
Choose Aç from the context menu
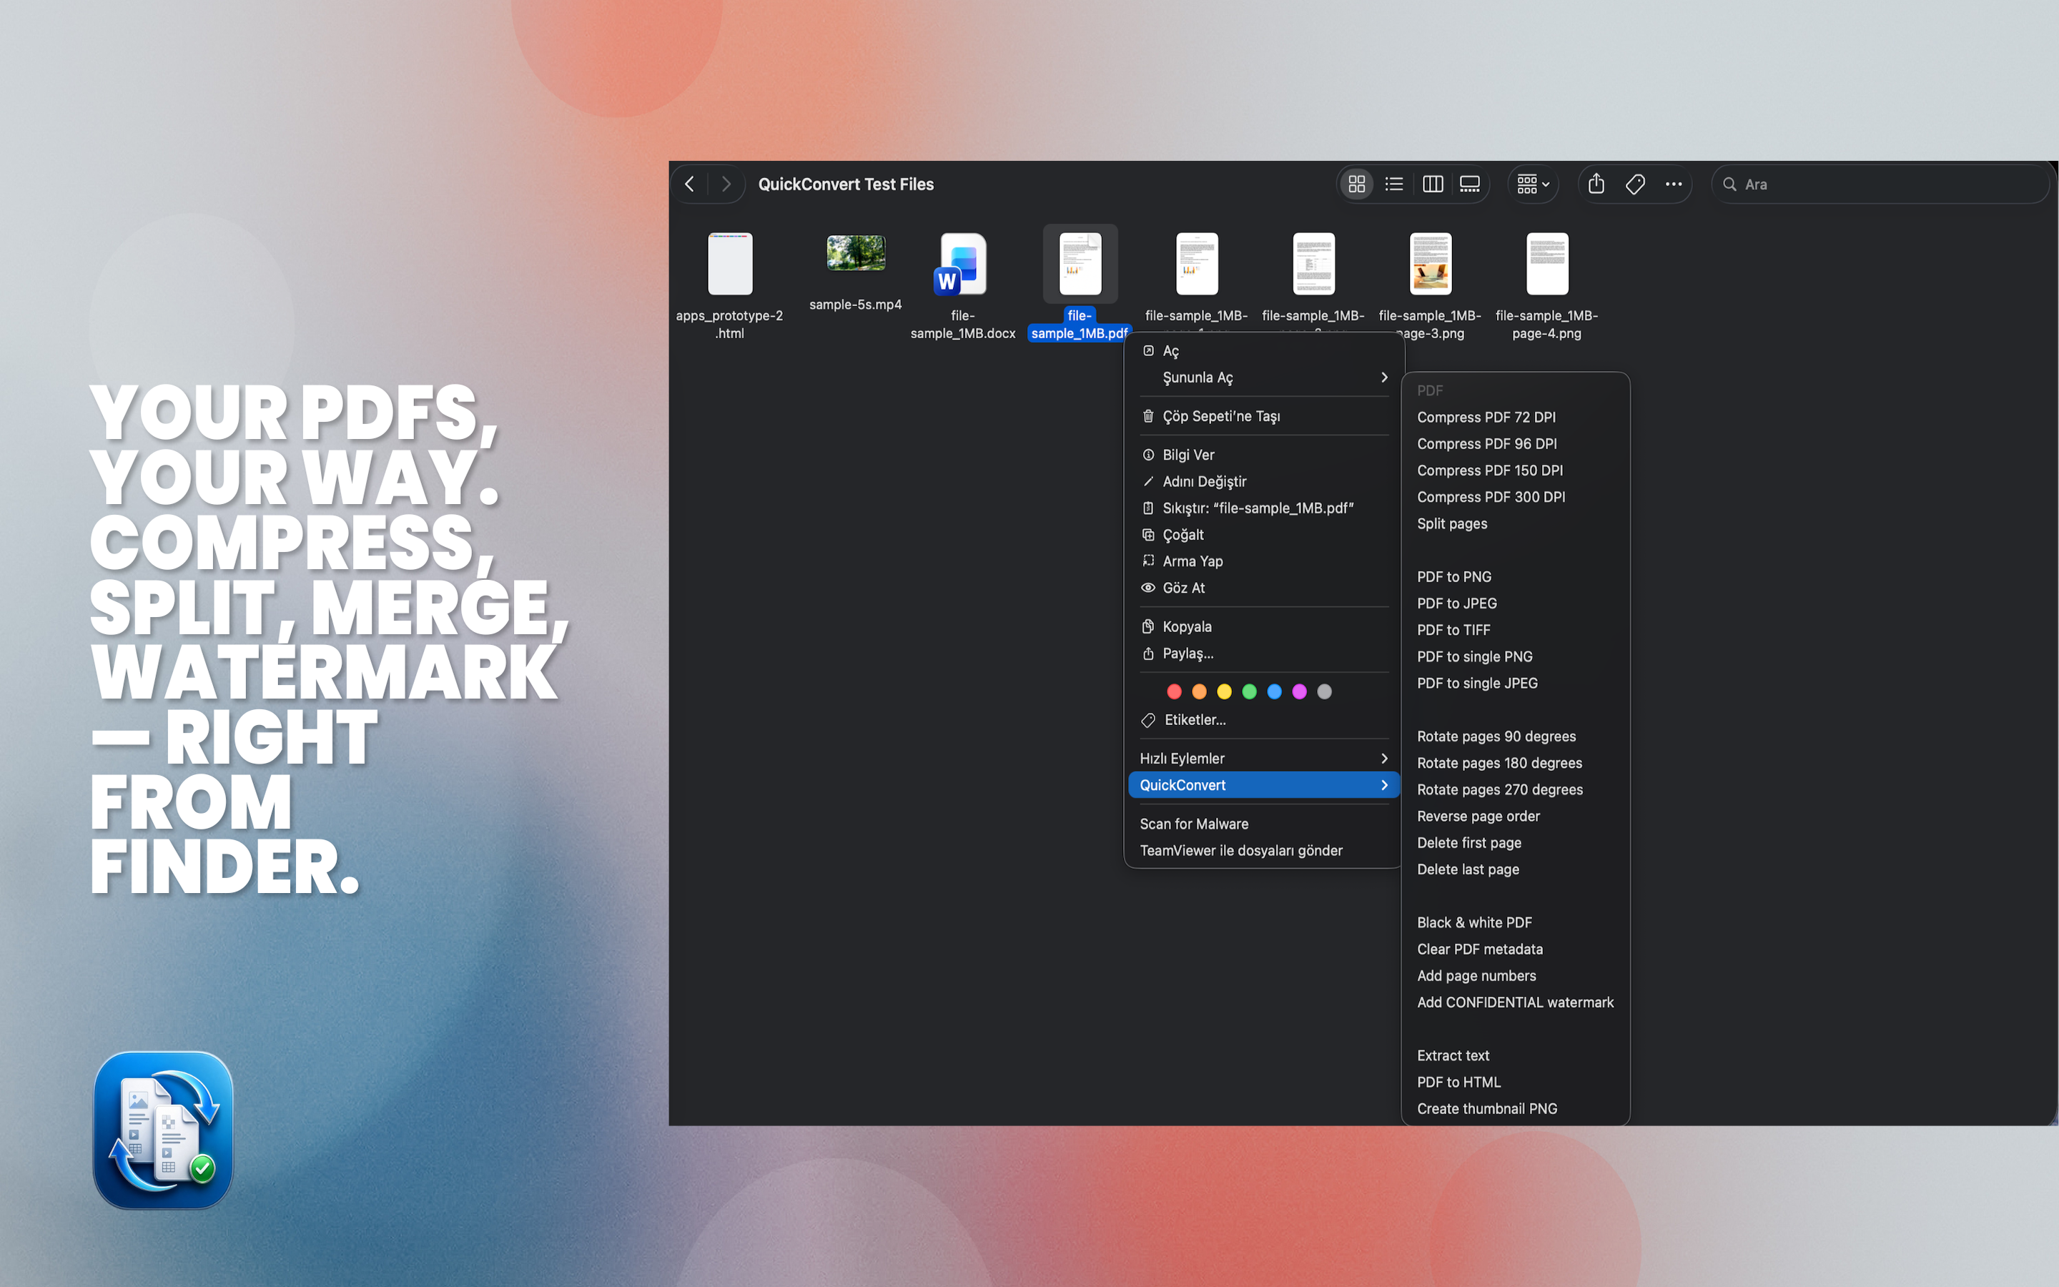click(x=1263, y=350)
